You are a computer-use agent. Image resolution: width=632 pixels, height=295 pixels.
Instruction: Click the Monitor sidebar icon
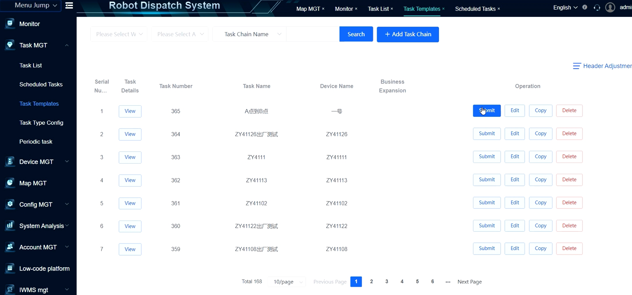click(x=10, y=24)
